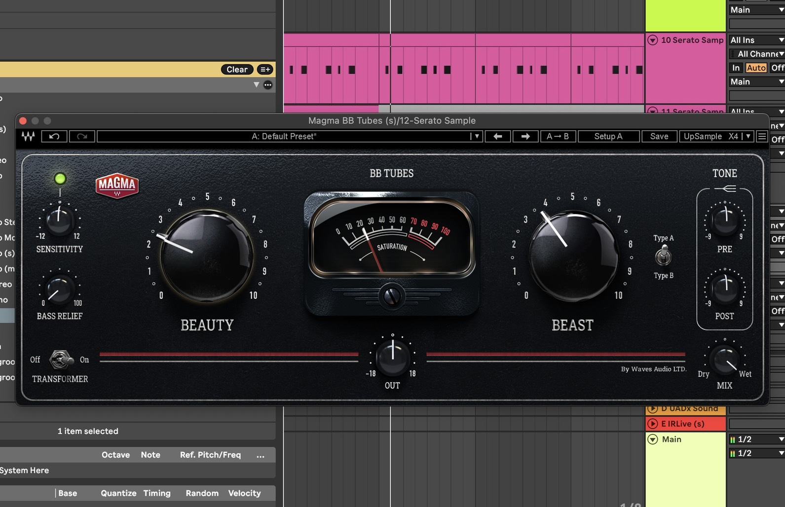This screenshot has height=507, width=785.
Task: Click the redo arrow in plugin toolbar
Action: [x=82, y=137]
